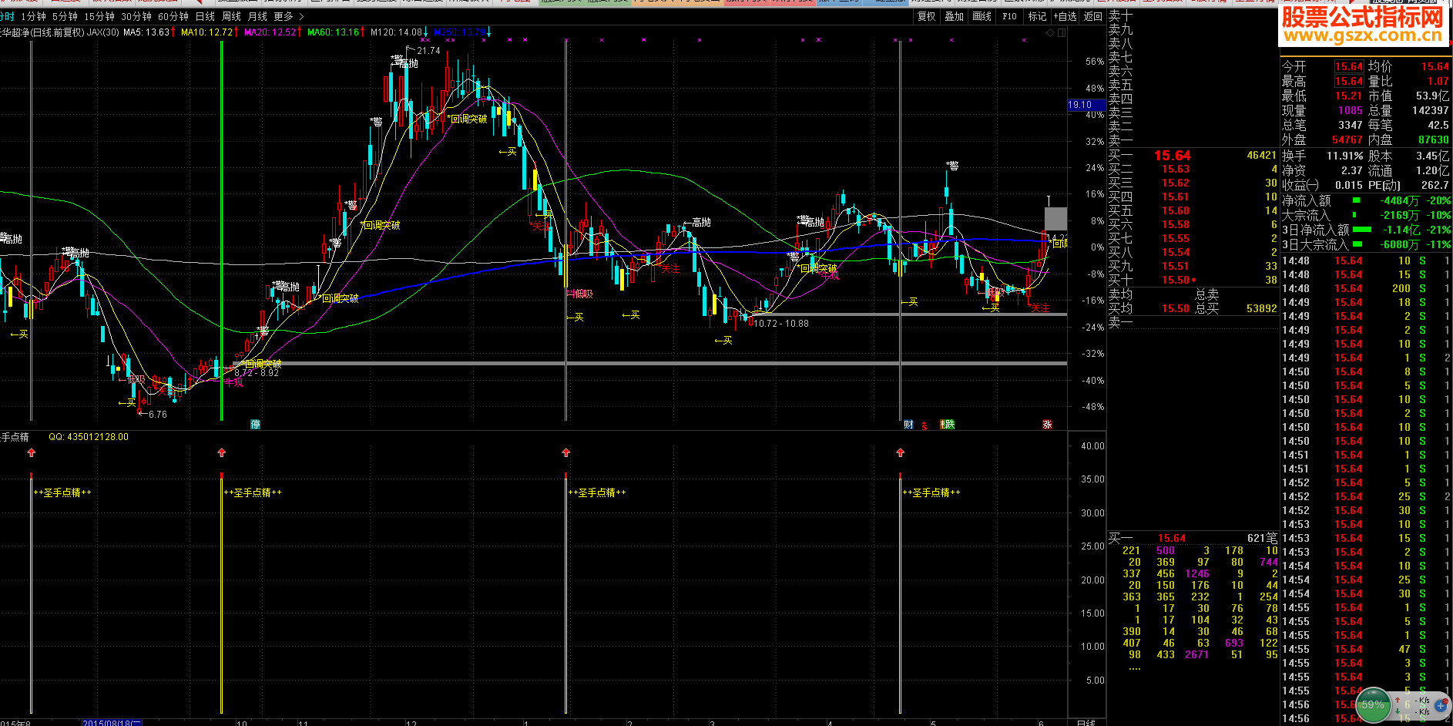Click the 大宗流入 -2169万 row
This screenshot has height=726, width=1453.
(1366, 215)
